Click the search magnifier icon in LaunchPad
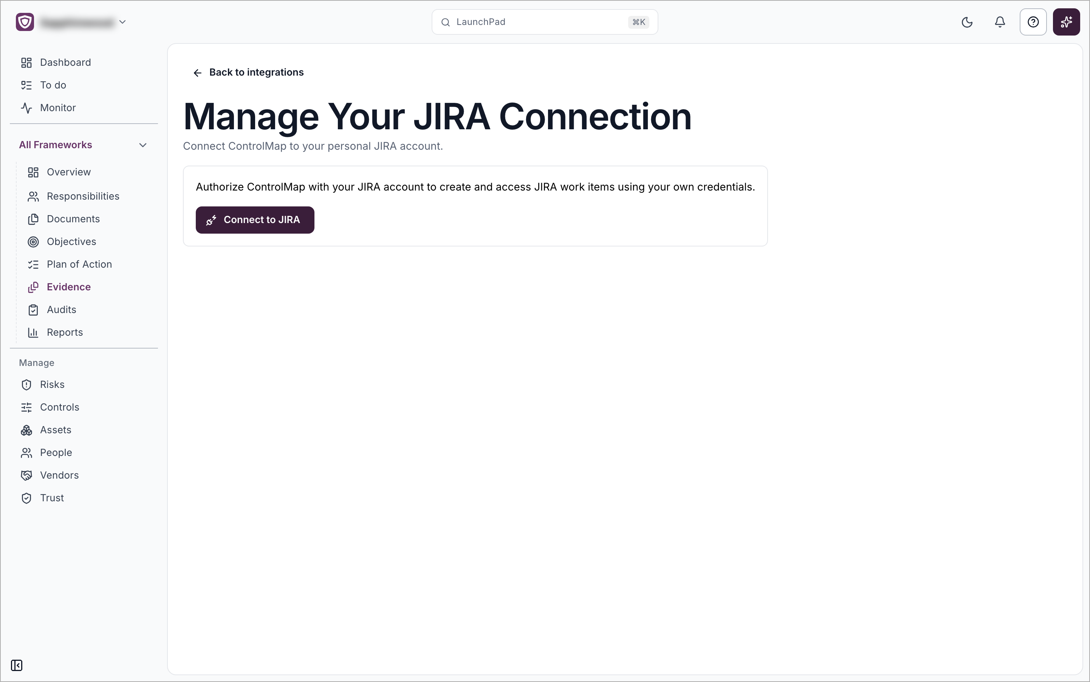This screenshot has width=1090, height=682. (445, 22)
